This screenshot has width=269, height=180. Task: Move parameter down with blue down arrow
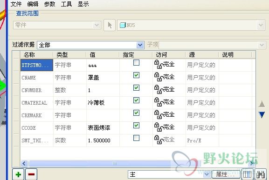point(262,115)
